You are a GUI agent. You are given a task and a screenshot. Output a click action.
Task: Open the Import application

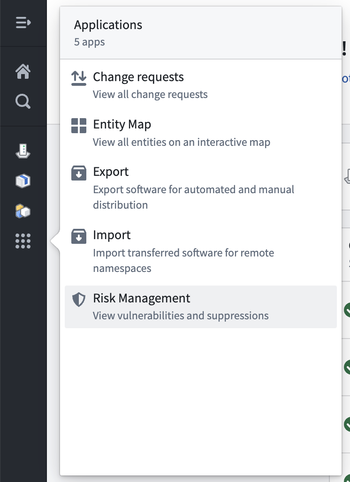pyautogui.click(x=201, y=251)
